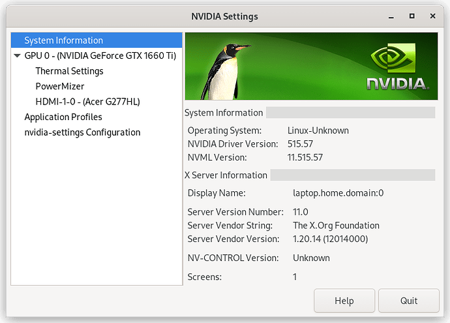Click the Server Vendor String: label

click(x=230, y=225)
